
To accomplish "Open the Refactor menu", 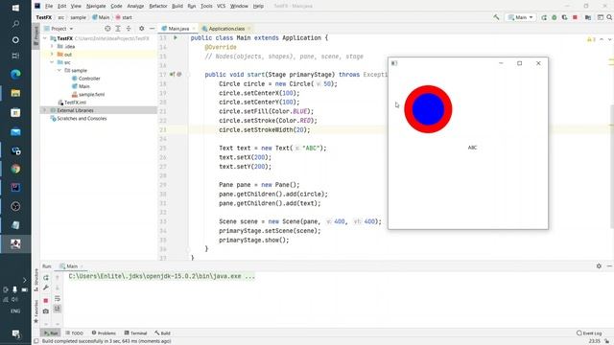I will (x=158, y=7).
